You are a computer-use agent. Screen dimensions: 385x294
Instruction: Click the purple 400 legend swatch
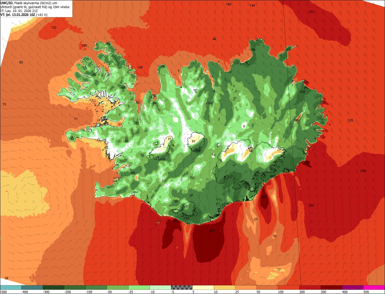pos(353,287)
